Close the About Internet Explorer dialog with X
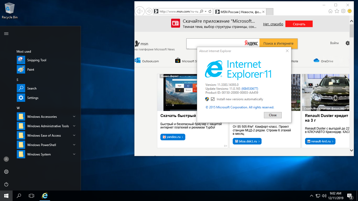 [x=287, y=51]
